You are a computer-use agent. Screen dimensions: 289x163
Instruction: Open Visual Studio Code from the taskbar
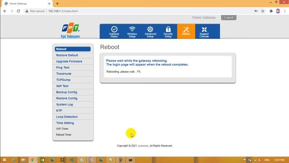click(72, 160)
